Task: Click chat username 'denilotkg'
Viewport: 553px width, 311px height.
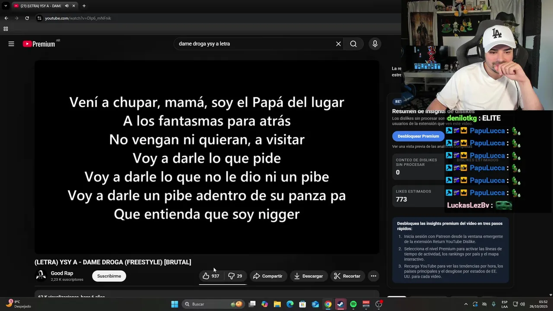Action: [462, 118]
